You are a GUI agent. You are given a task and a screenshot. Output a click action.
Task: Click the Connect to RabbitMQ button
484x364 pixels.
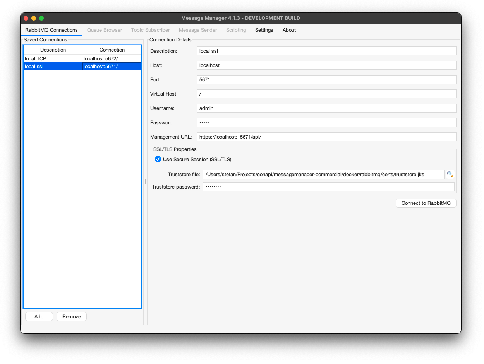(x=426, y=203)
